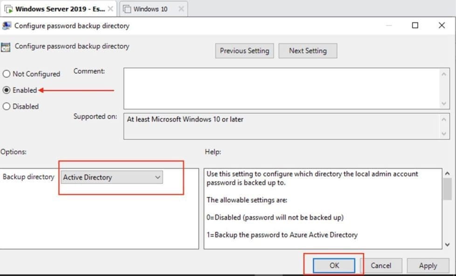Select the Enabled radio button
This screenshot has height=276, width=456.
pos(6,90)
